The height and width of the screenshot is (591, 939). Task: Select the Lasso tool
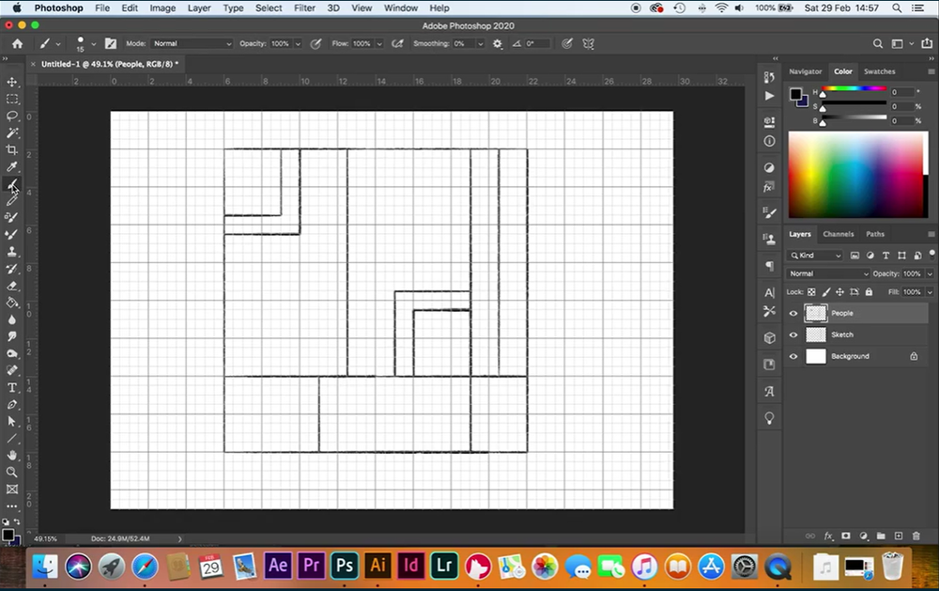tap(12, 116)
